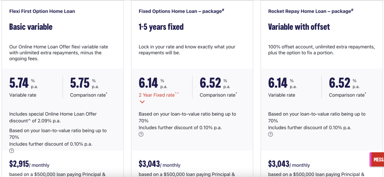Click the Fixed Options Home Loan package title

coord(181,11)
